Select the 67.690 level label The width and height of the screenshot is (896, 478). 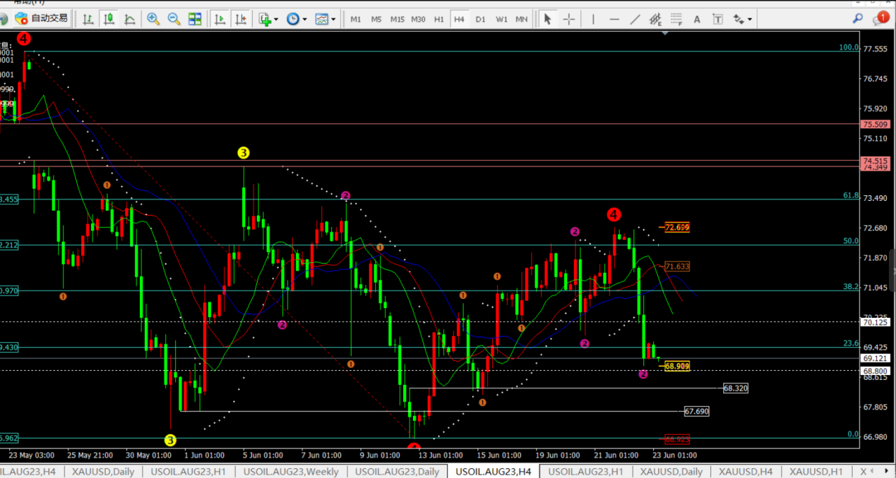point(696,412)
